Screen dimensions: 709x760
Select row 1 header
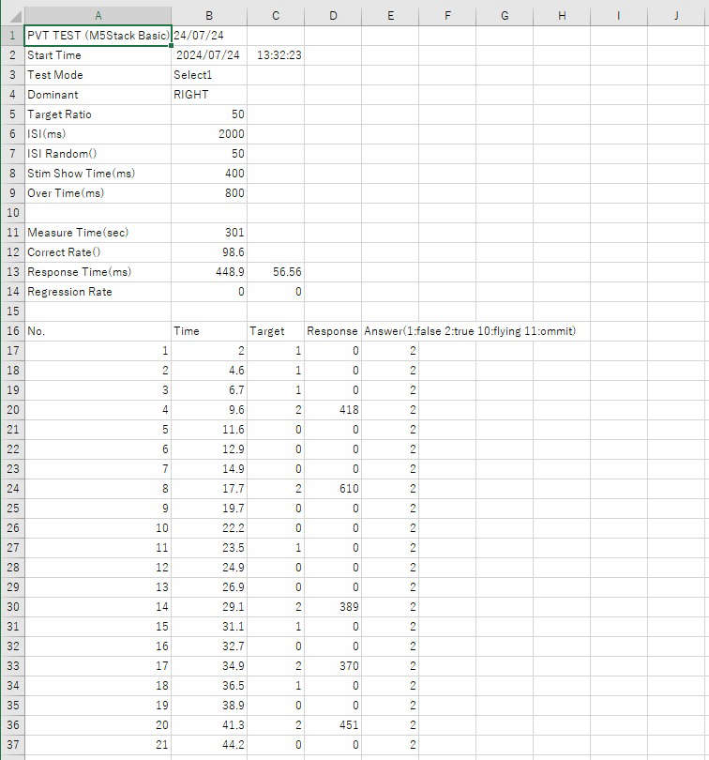[12, 36]
